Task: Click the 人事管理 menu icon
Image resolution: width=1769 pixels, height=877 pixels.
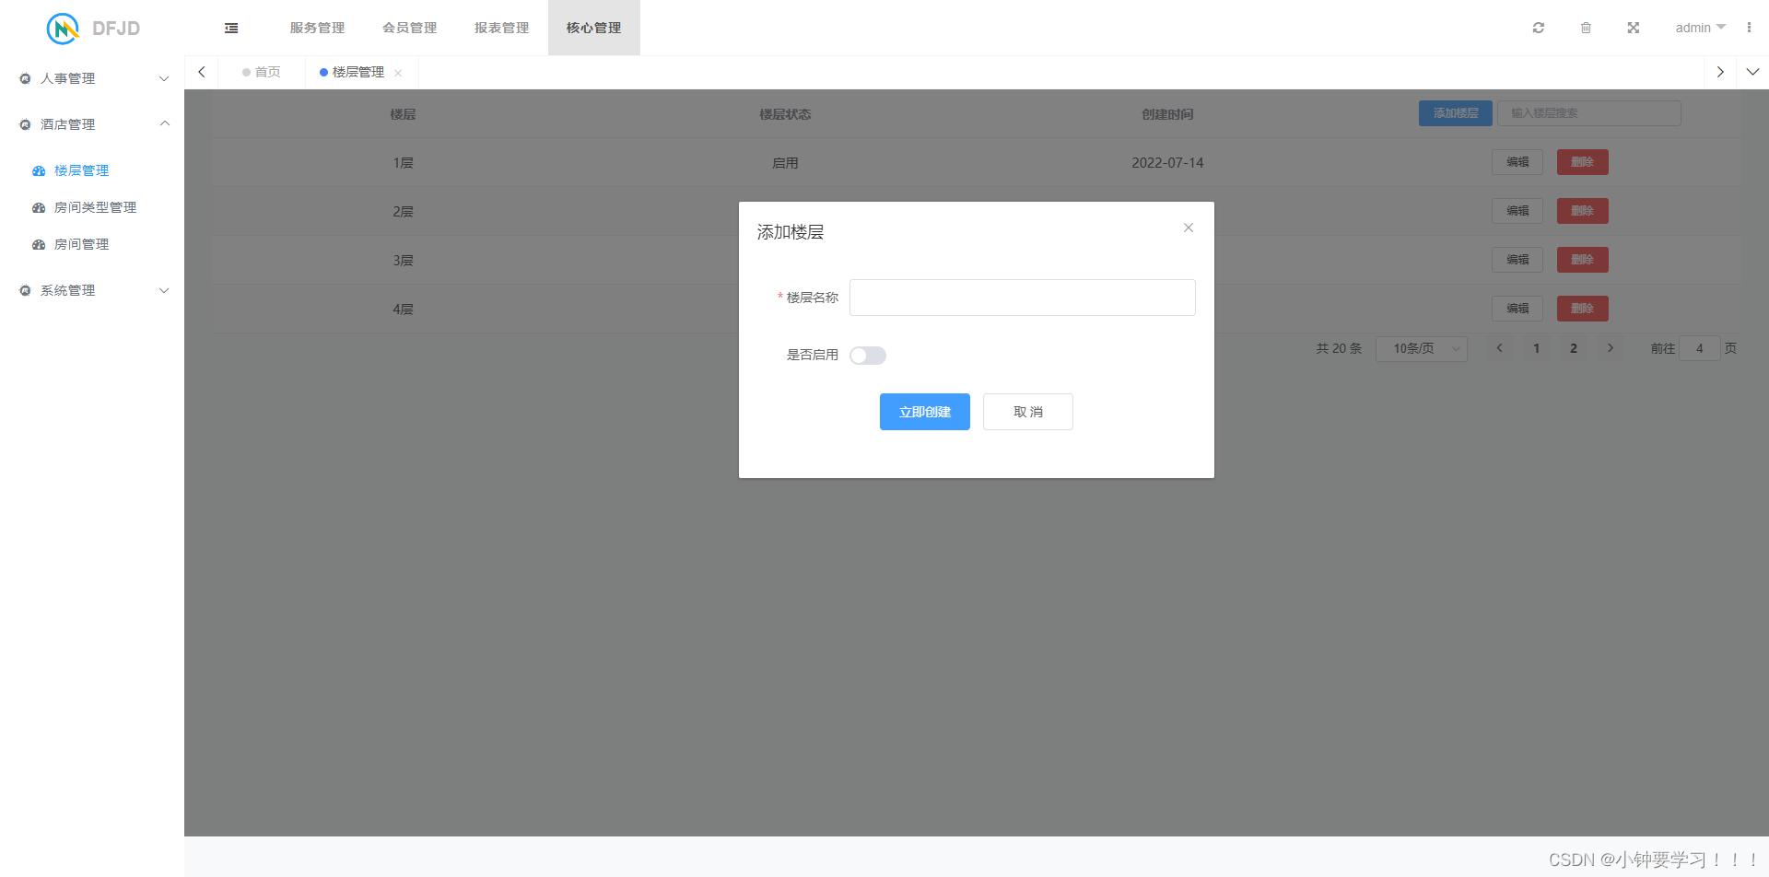Action: pyautogui.click(x=25, y=79)
